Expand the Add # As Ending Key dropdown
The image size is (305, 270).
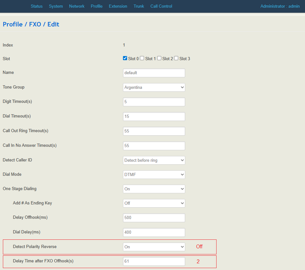tap(154, 203)
